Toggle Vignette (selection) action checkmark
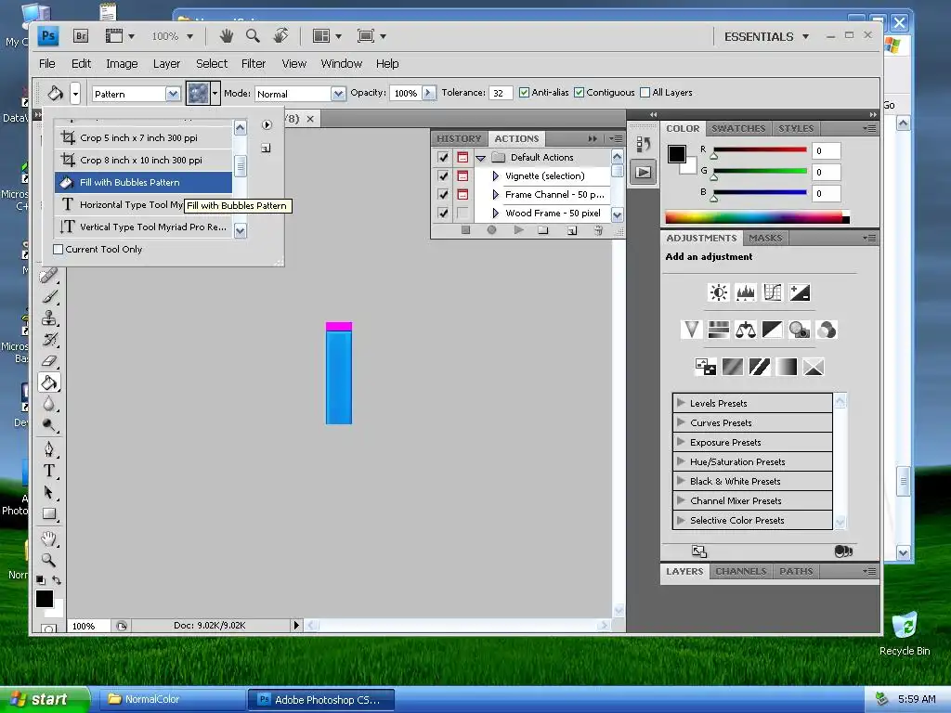This screenshot has height=713, width=951. tap(443, 175)
